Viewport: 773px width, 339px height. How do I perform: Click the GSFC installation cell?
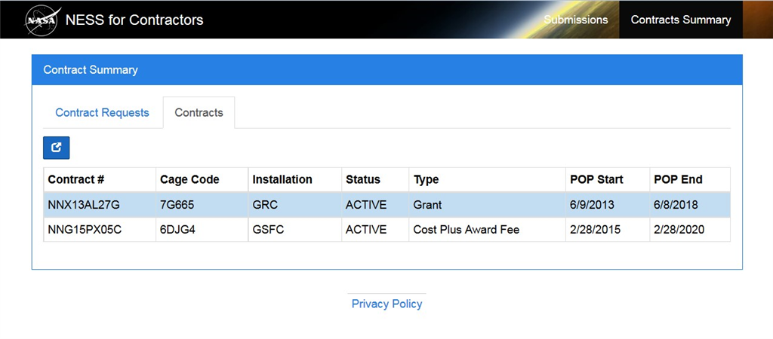click(x=267, y=230)
